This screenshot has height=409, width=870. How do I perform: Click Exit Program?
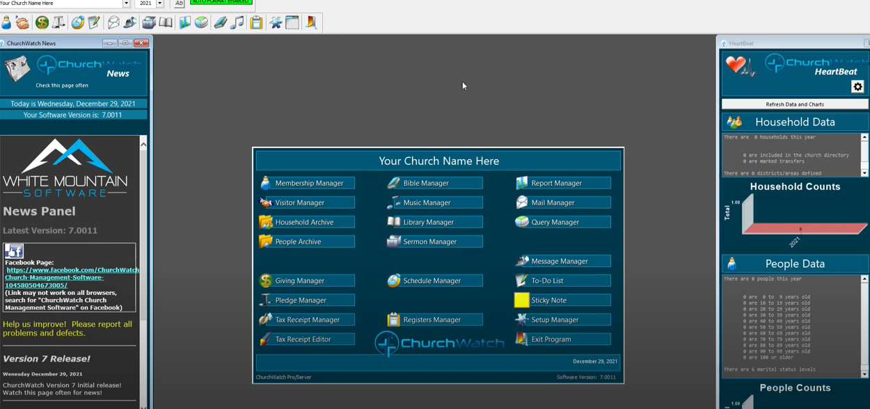pyautogui.click(x=562, y=339)
